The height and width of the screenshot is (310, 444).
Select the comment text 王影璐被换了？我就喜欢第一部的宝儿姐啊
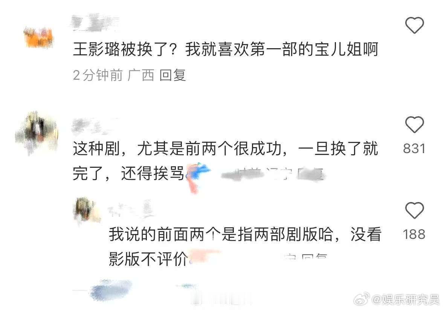226,50
